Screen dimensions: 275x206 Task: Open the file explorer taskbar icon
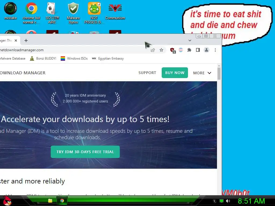[x=50, y=201]
